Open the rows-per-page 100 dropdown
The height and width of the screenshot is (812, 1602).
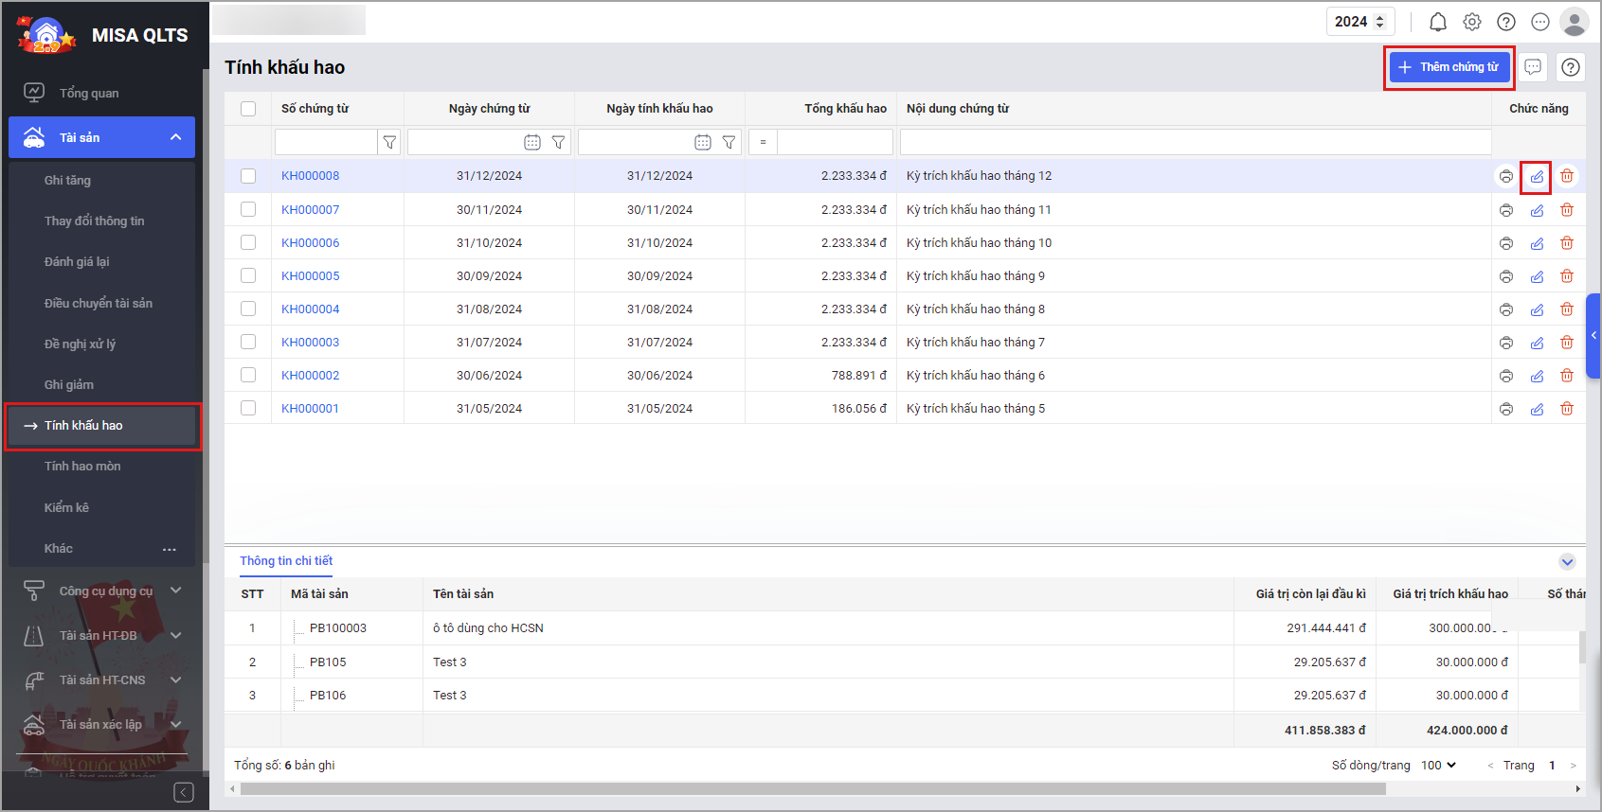(x=1438, y=765)
